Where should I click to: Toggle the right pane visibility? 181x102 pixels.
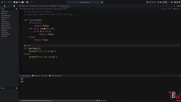click(x=165, y=2)
